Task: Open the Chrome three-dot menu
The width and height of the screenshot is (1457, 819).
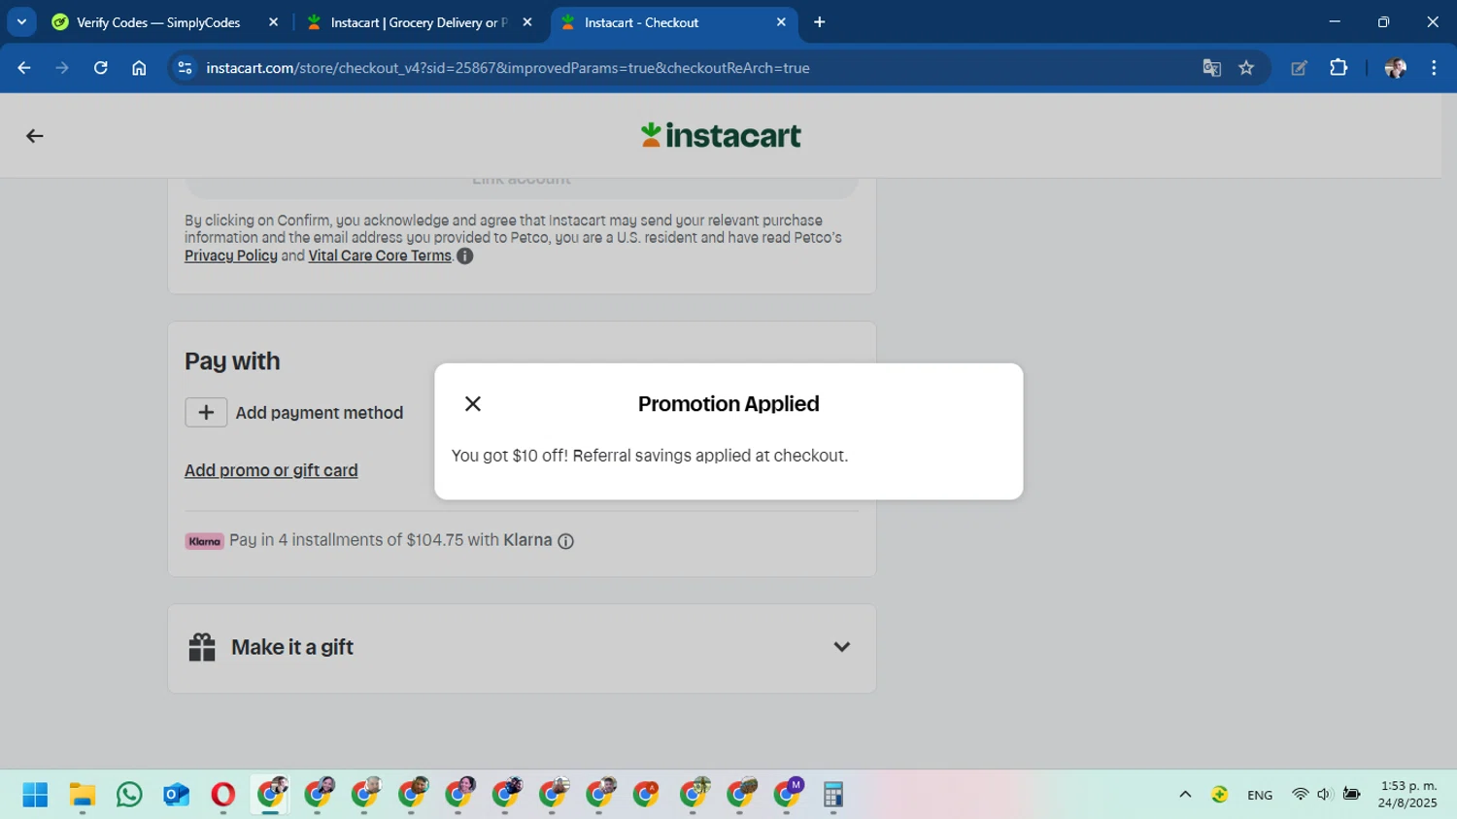Action: pos(1434,68)
